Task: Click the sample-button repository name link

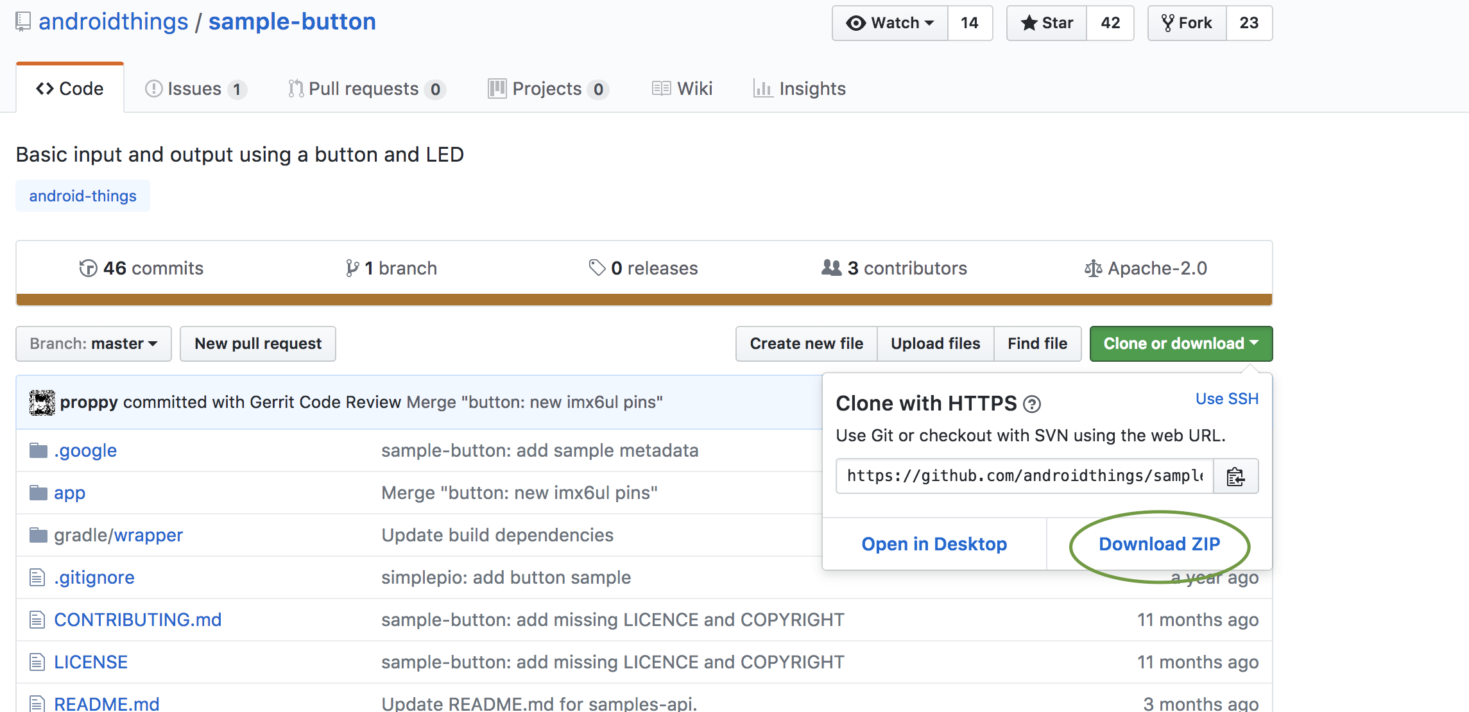Action: [292, 22]
